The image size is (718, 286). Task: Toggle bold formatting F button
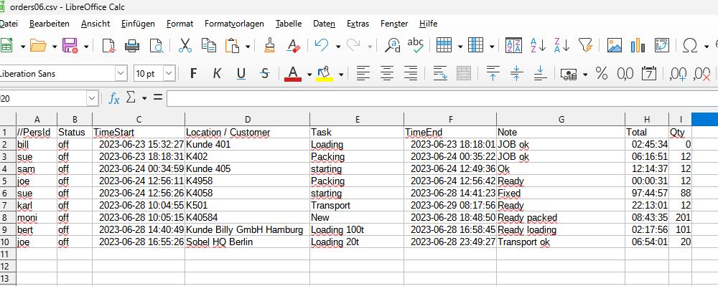pyautogui.click(x=193, y=74)
